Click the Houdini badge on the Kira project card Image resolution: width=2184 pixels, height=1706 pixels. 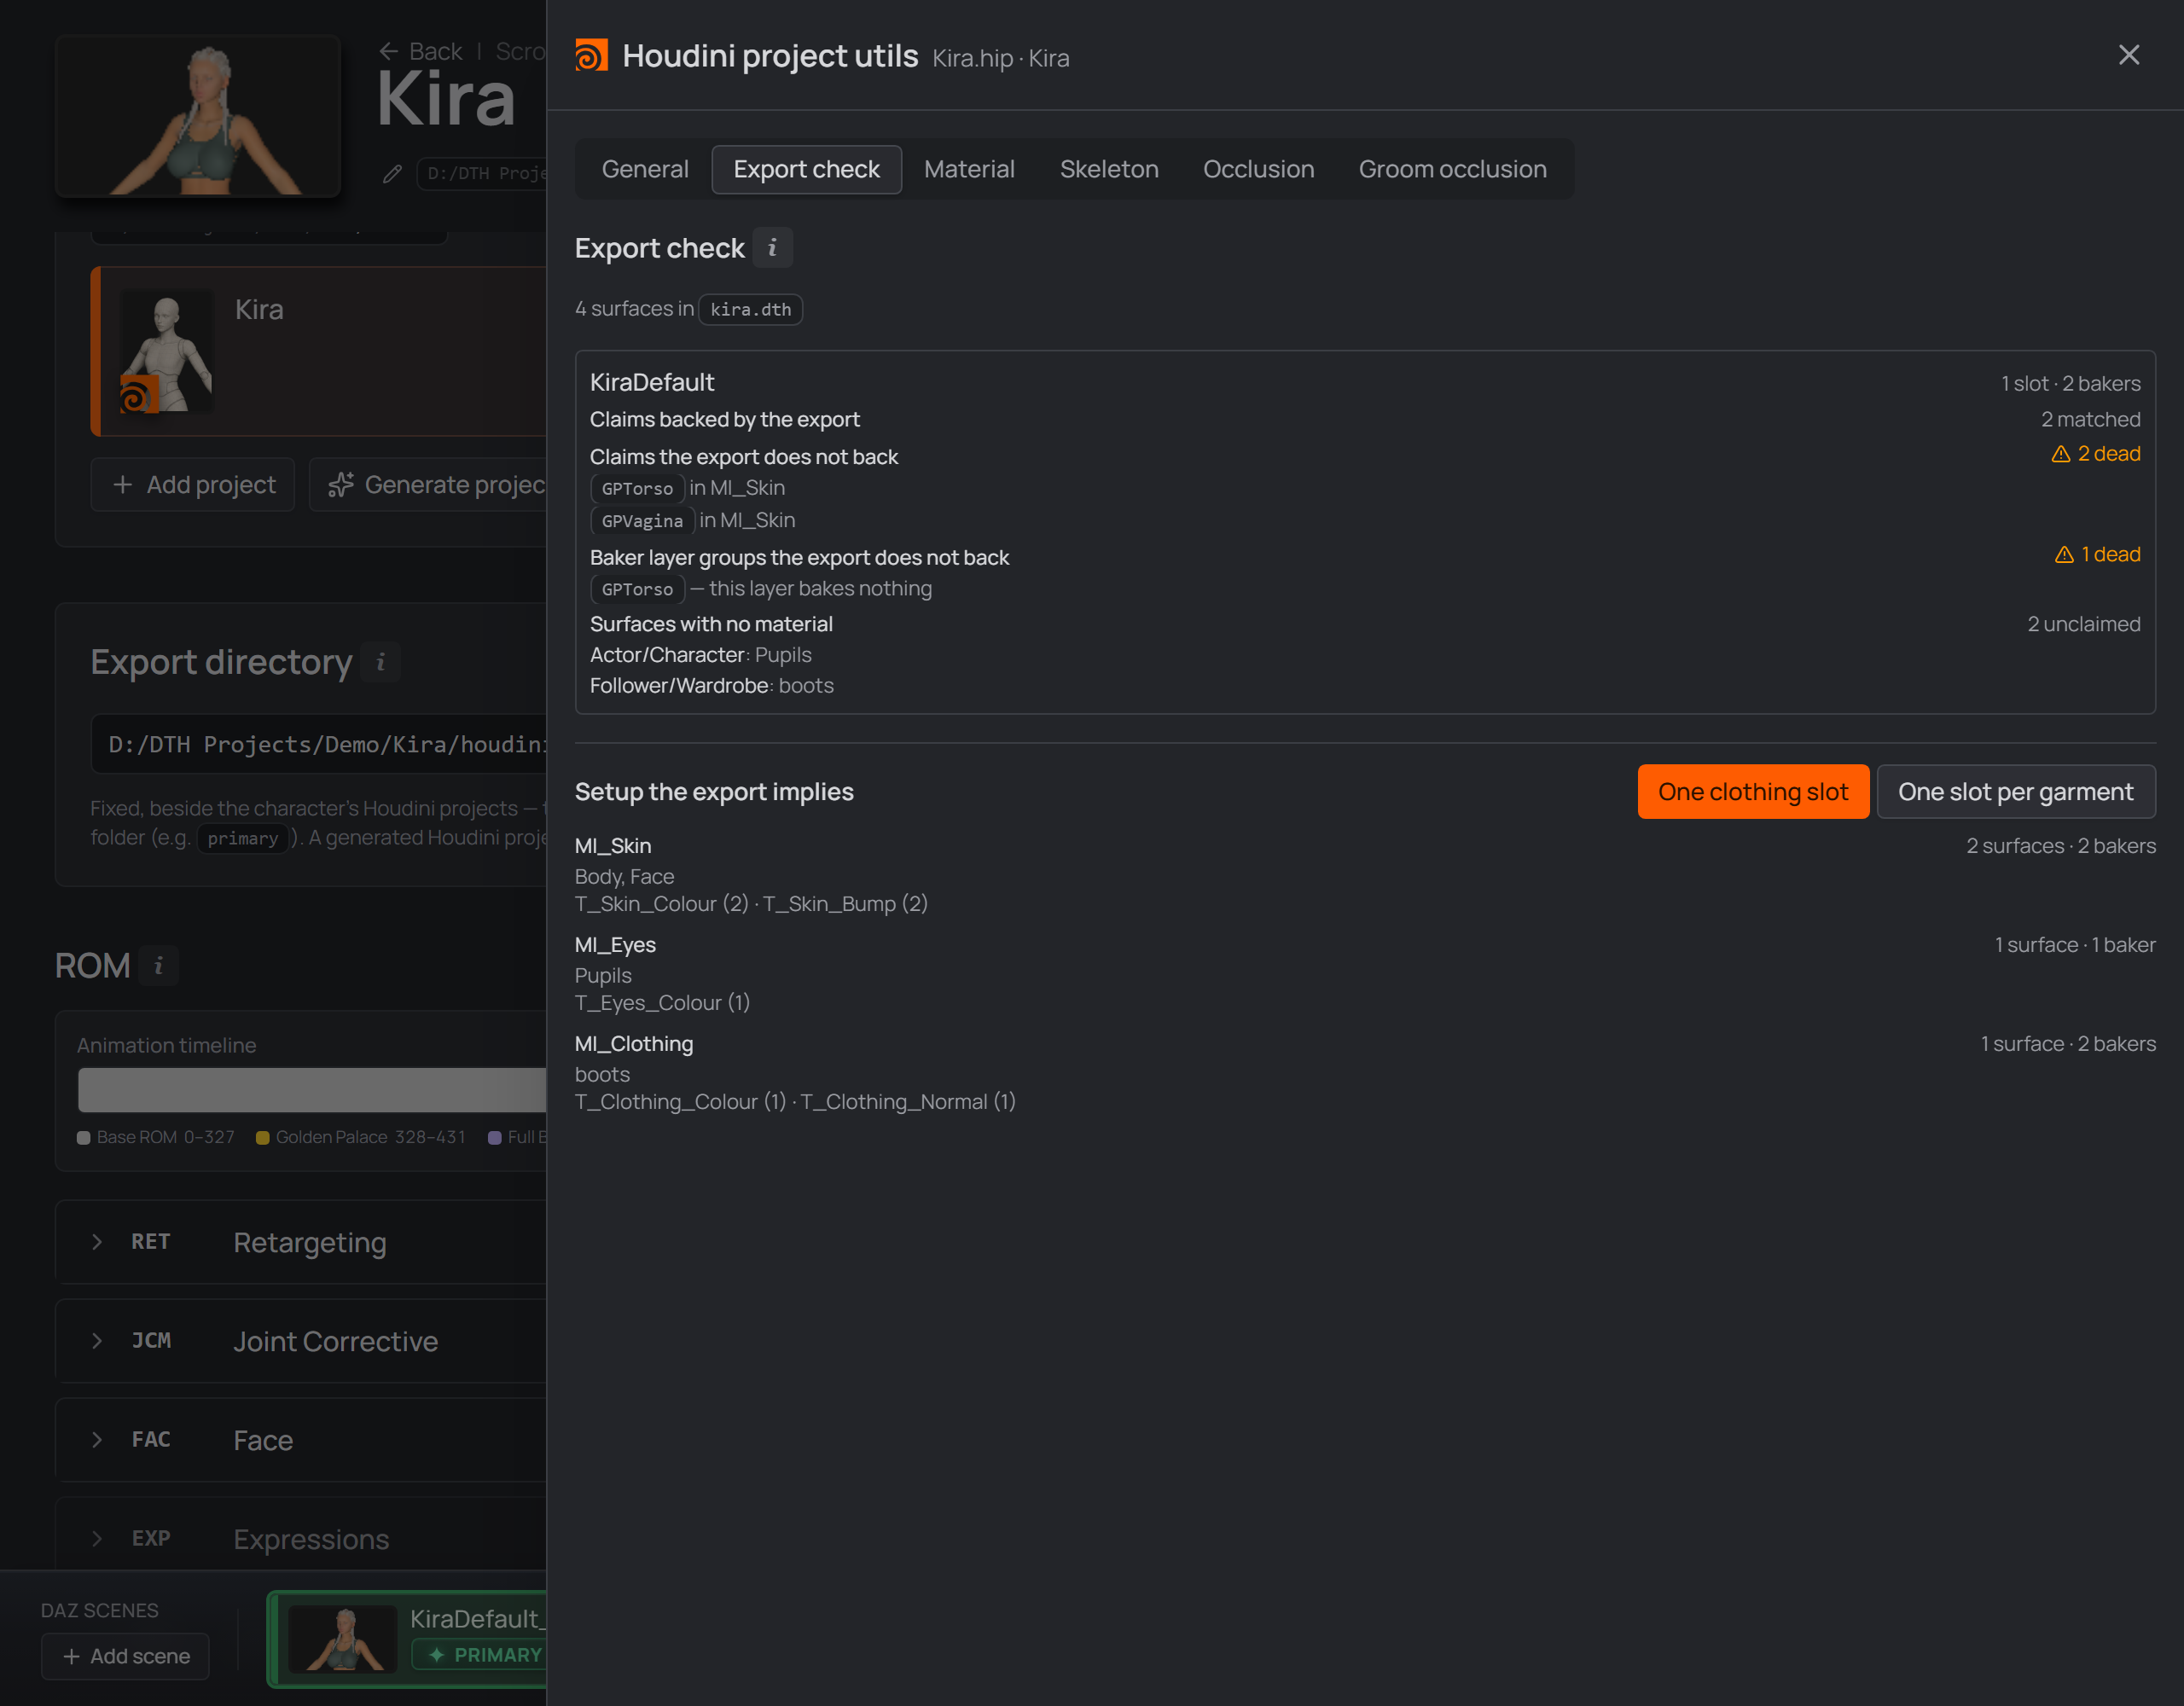coord(138,394)
